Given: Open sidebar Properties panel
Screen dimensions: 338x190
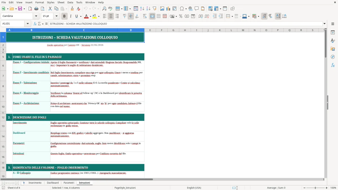Looking at the screenshot, I should [333, 32].
